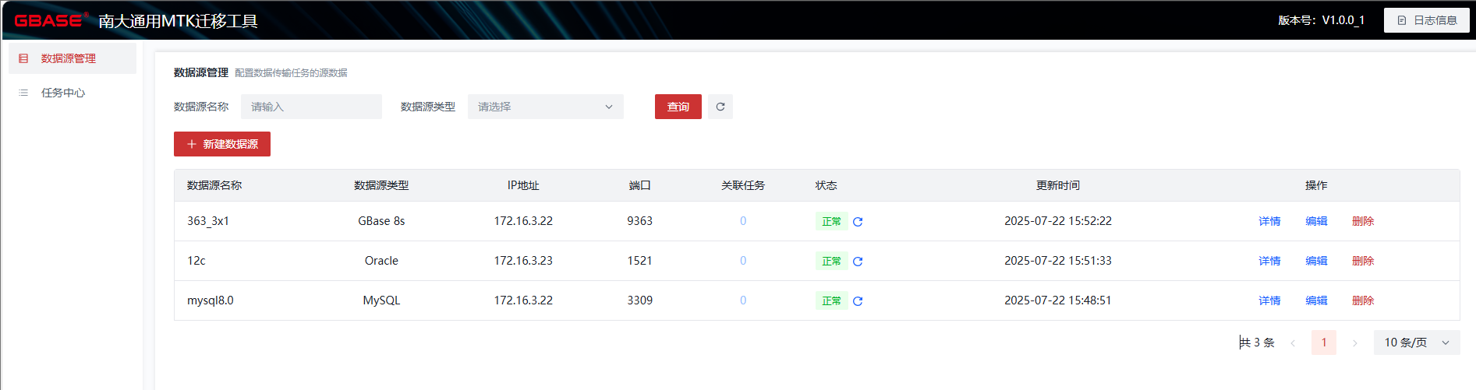View 详情 for 363_3x1 data source
Screen dimensions: 1476x390
tap(1269, 221)
